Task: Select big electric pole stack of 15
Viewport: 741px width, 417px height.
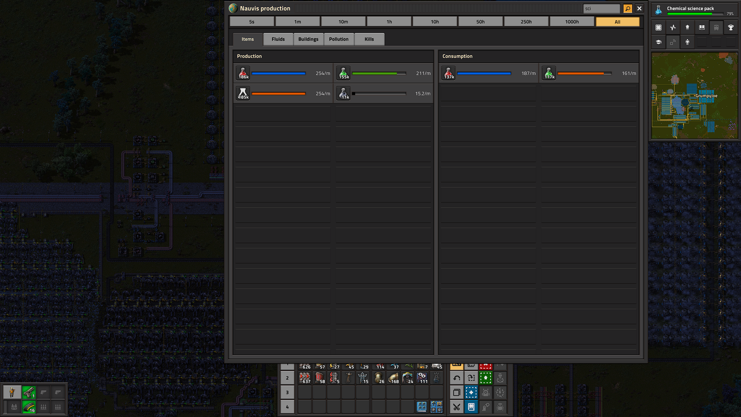Action: pyautogui.click(x=363, y=378)
